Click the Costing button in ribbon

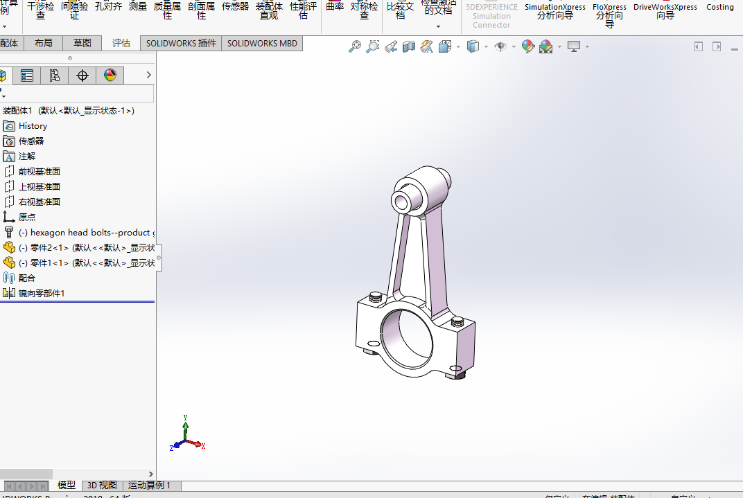719,7
